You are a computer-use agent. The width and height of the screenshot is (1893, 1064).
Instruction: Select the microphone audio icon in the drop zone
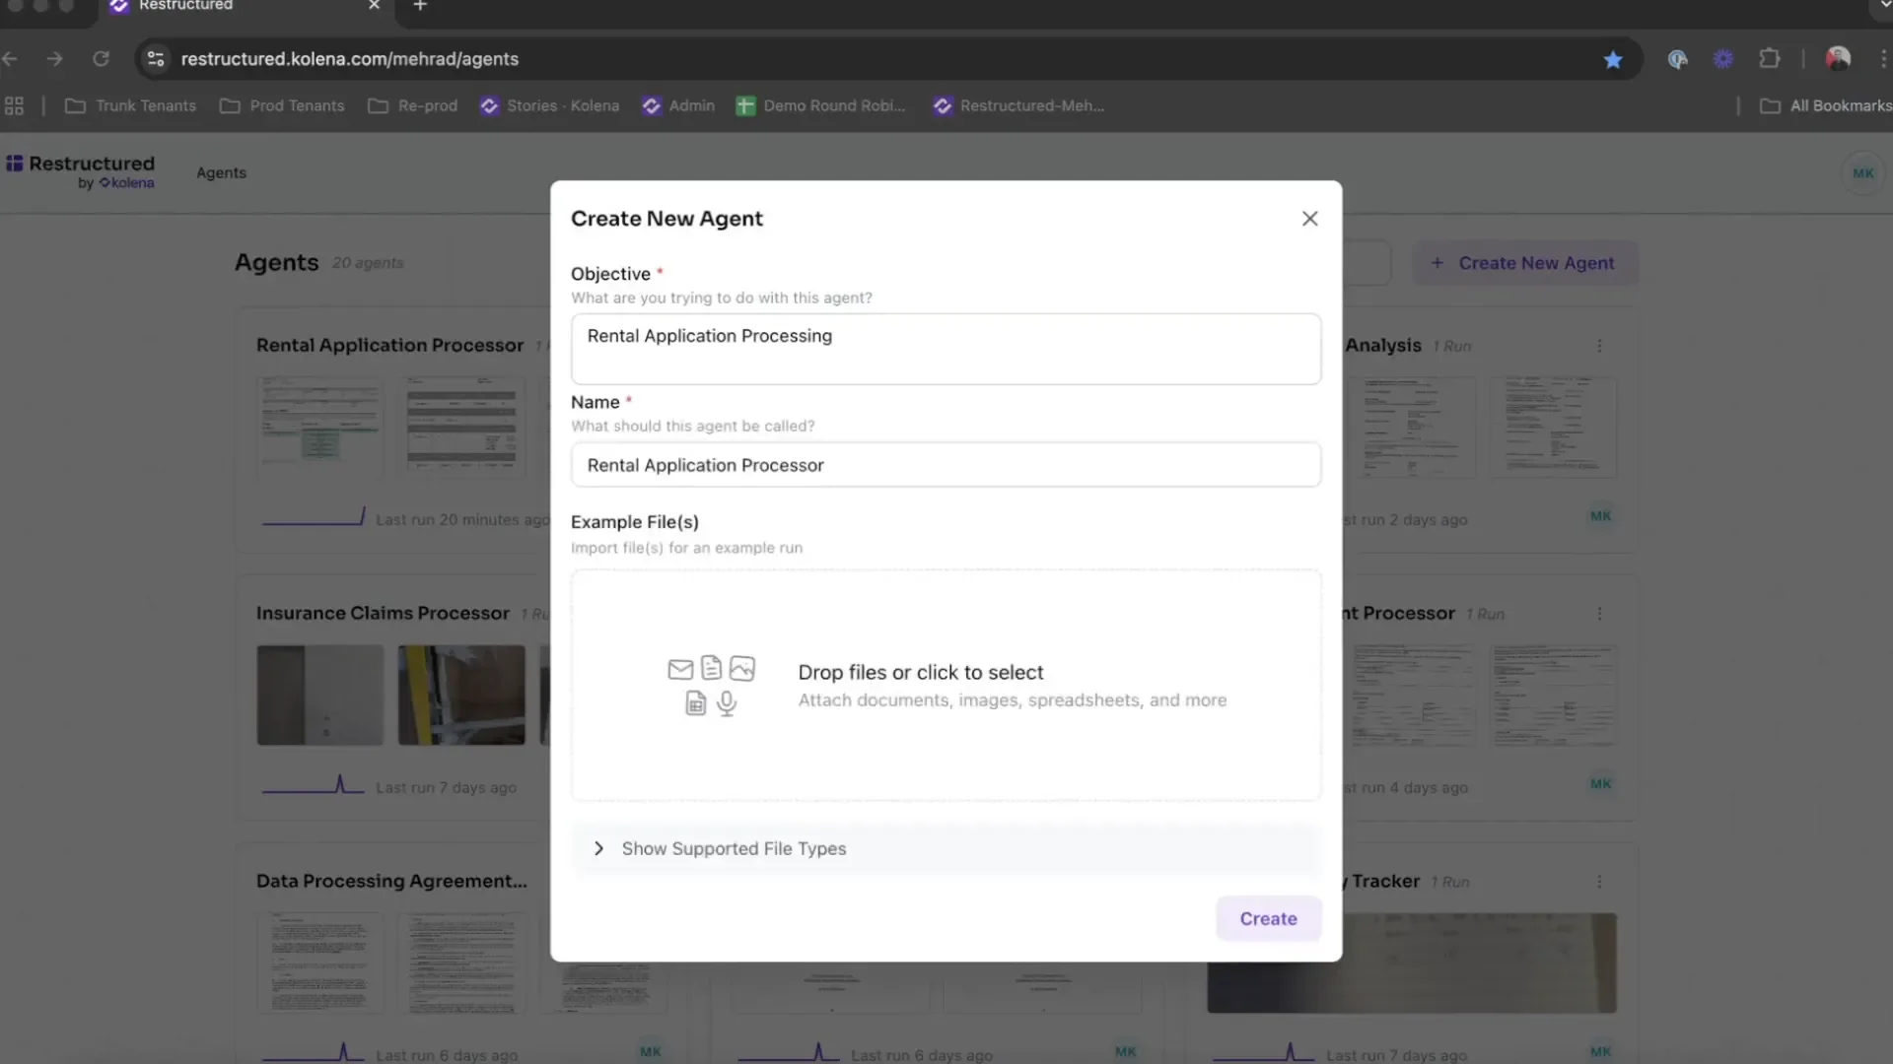pyautogui.click(x=727, y=703)
